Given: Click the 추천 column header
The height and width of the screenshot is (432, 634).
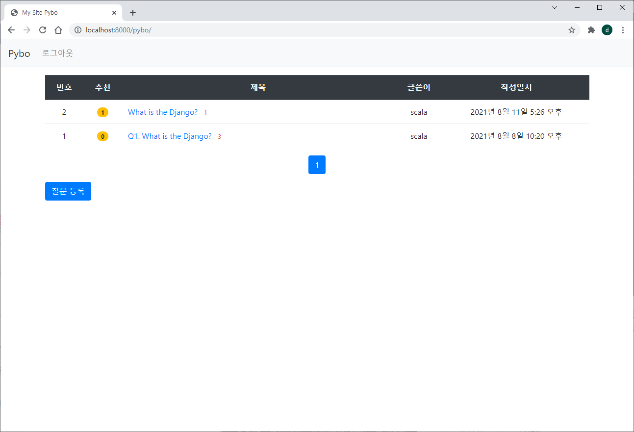Looking at the screenshot, I should [102, 87].
